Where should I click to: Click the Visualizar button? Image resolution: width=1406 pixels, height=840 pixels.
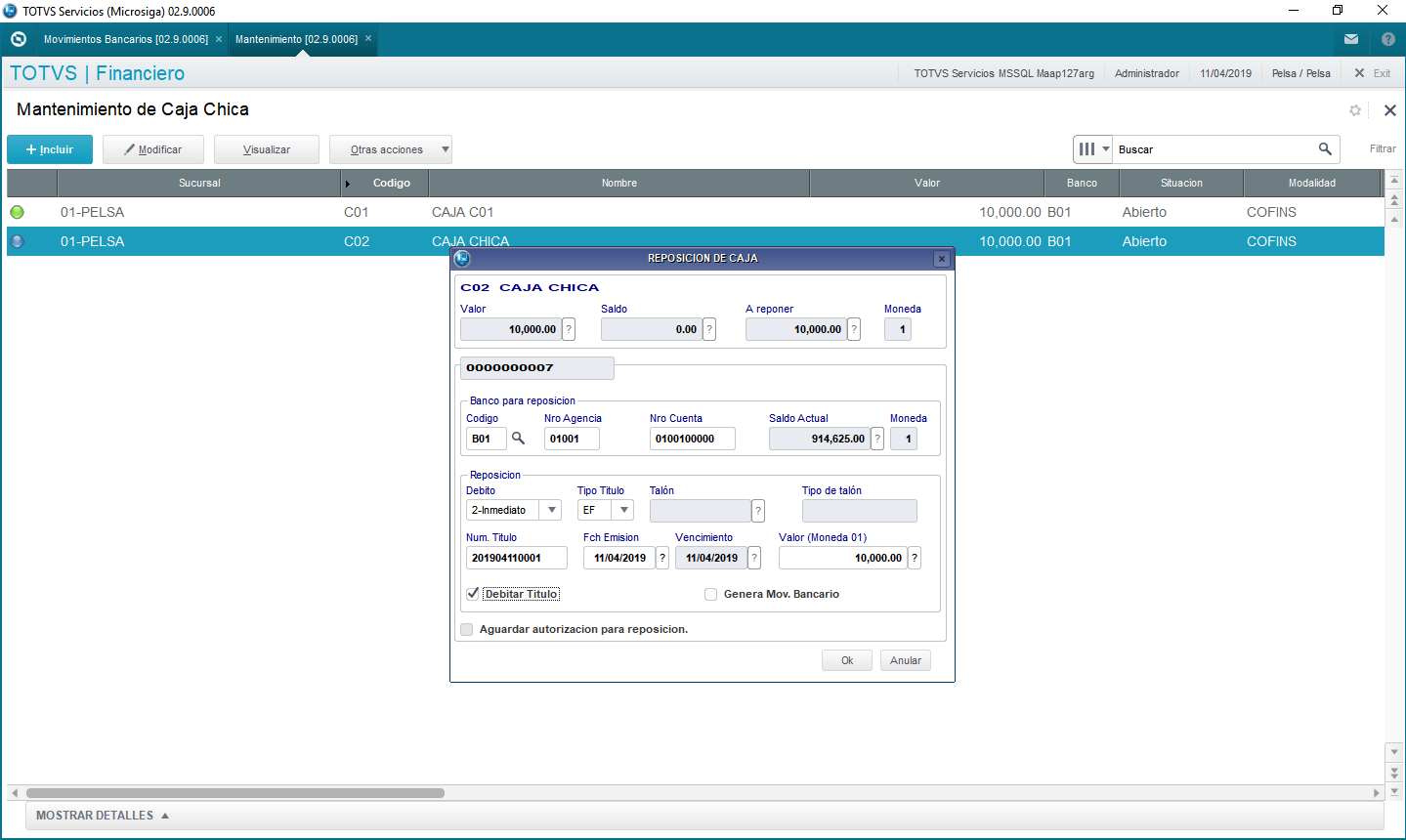267,149
